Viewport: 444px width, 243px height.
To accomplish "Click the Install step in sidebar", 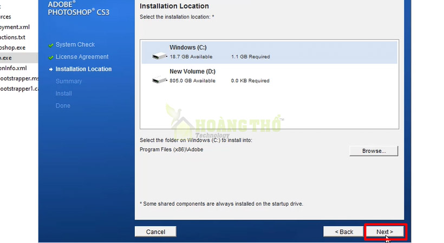I will tap(64, 93).
